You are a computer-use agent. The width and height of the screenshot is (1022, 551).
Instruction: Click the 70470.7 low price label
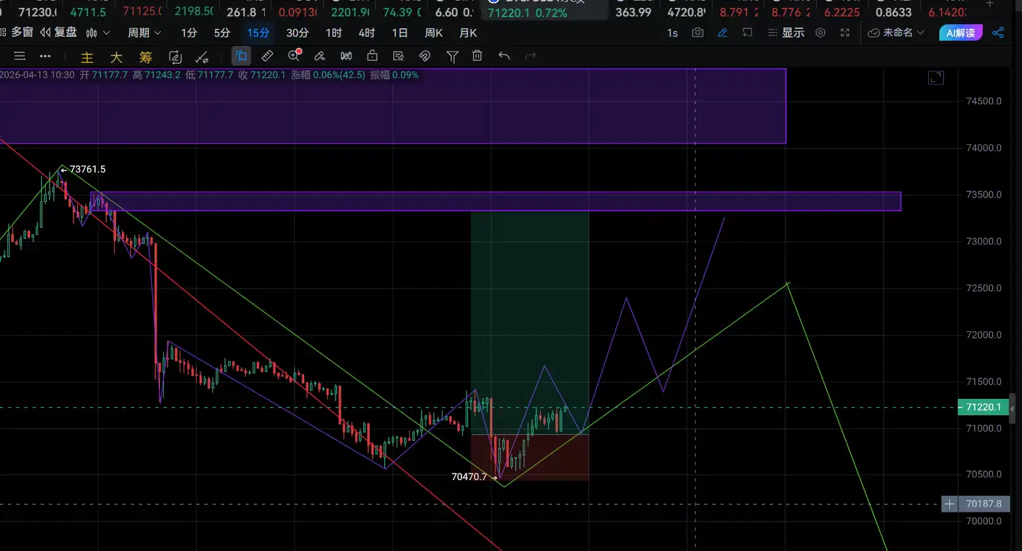tap(469, 477)
